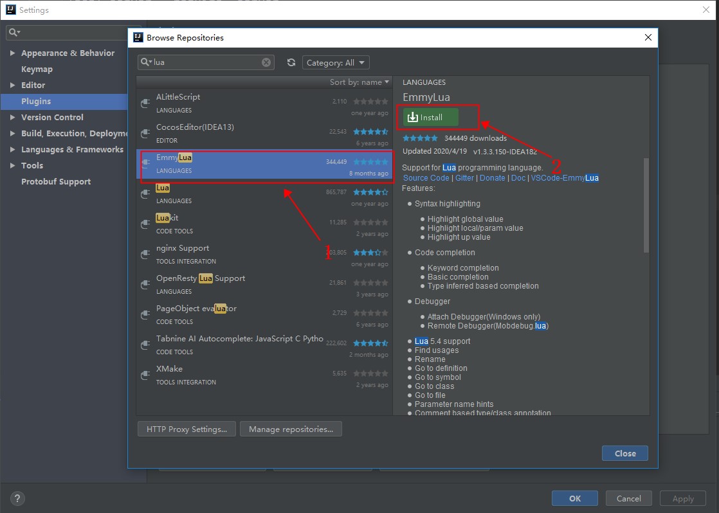Click into the lua search field
Viewport: 719px width, 513px height.
click(x=206, y=62)
